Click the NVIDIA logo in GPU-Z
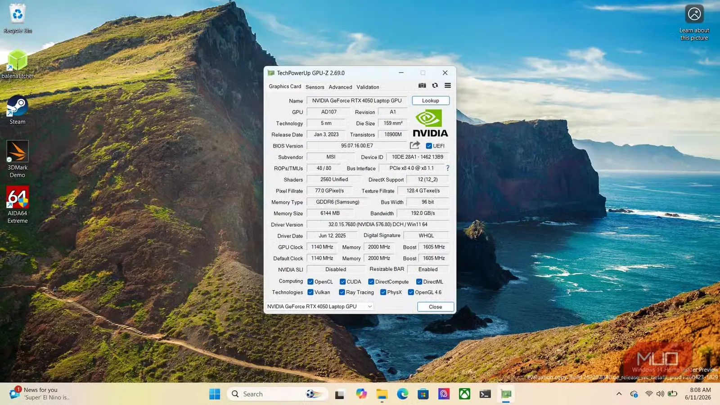720x405 pixels. (430, 123)
